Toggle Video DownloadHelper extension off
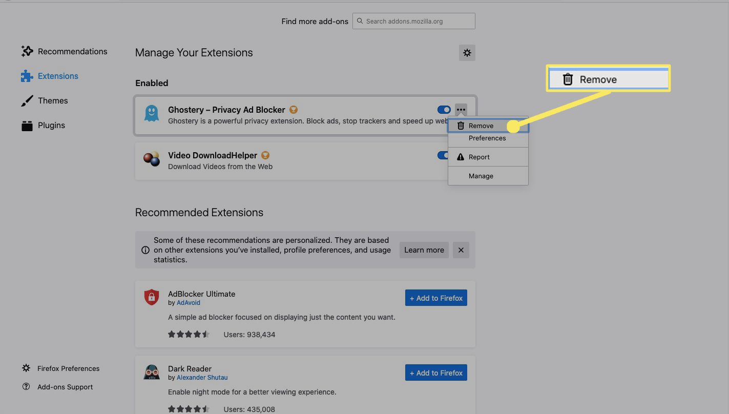 (443, 155)
